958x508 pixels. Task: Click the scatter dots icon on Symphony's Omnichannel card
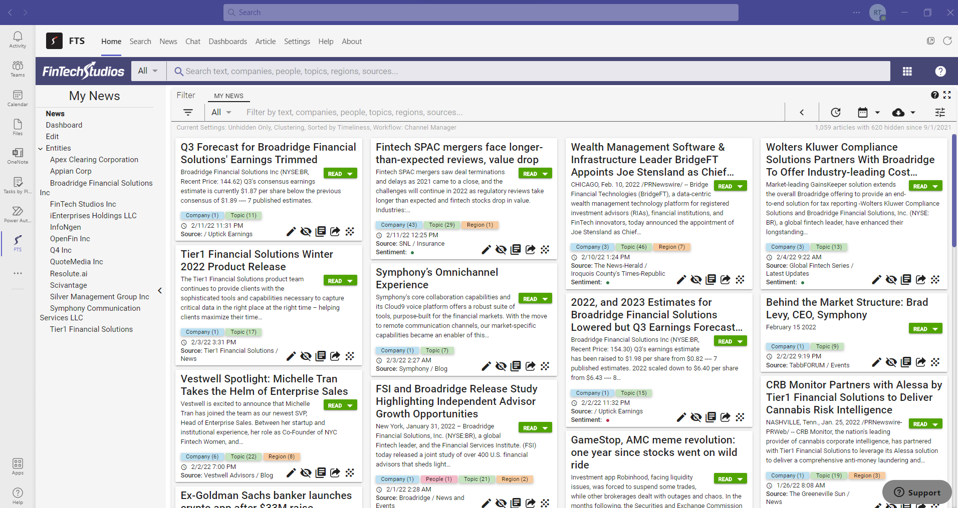(x=545, y=366)
